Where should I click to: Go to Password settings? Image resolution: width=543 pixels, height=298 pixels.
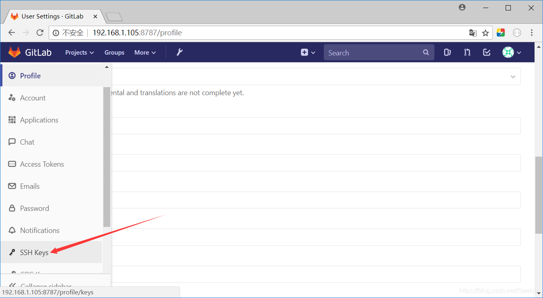pos(51,208)
